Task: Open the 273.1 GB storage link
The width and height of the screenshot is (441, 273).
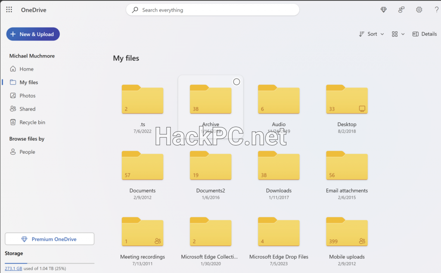Action: pyautogui.click(x=13, y=269)
